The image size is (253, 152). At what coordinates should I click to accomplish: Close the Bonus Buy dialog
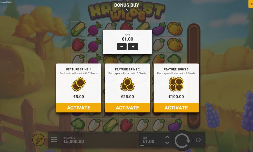[x=126, y=10]
